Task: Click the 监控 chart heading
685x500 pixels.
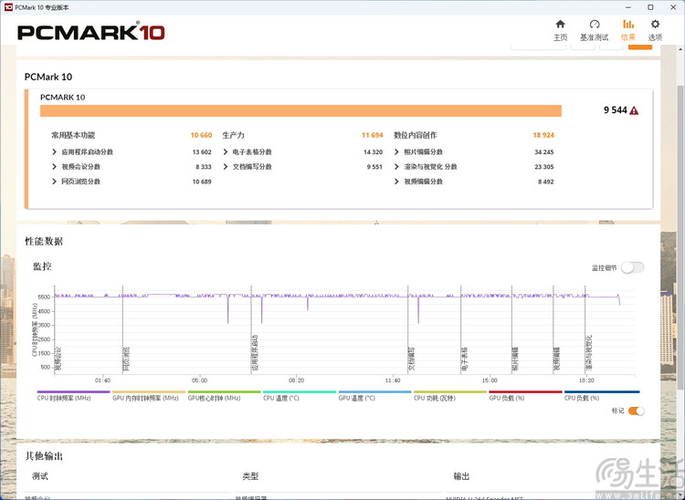Action: click(x=42, y=266)
